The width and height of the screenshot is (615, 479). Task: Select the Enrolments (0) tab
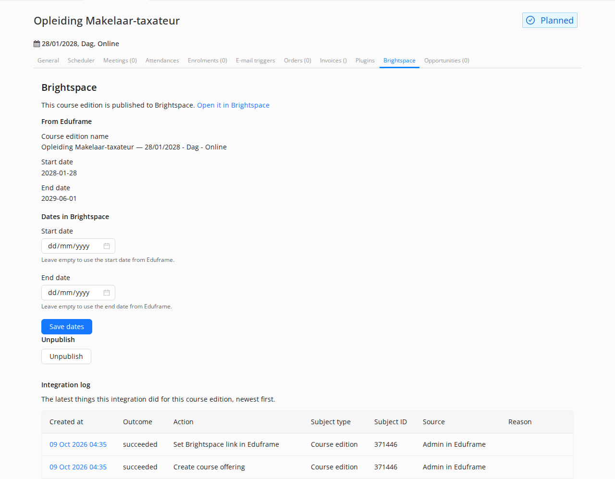point(208,61)
